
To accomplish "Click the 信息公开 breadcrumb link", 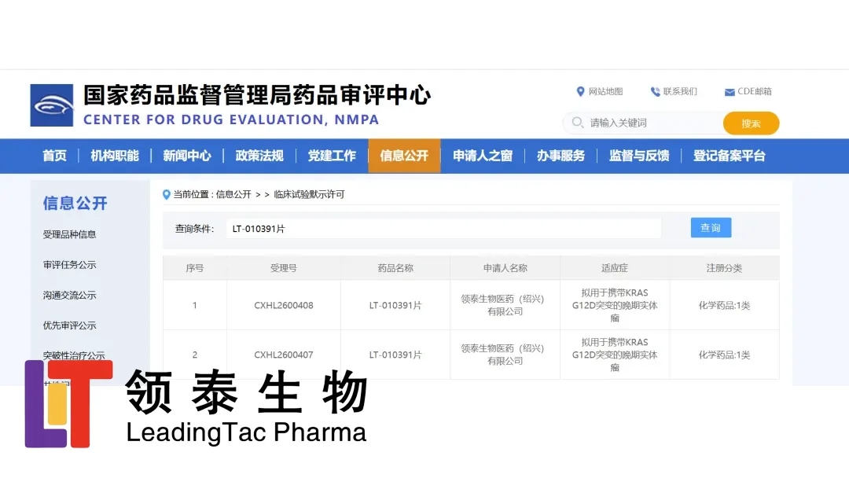I will tap(233, 194).
